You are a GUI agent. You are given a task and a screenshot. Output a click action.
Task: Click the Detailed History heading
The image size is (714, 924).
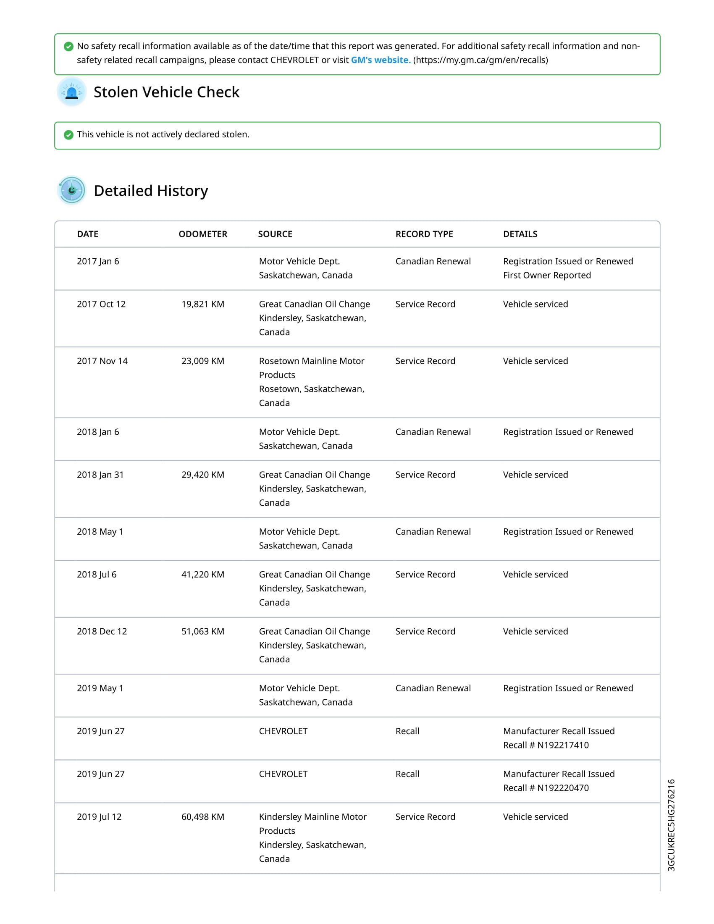tap(151, 191)
